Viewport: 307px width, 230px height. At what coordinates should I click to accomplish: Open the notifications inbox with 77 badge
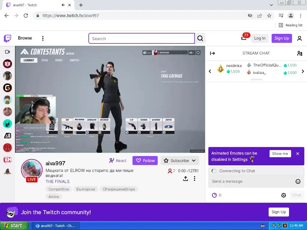tap(244, 38)
